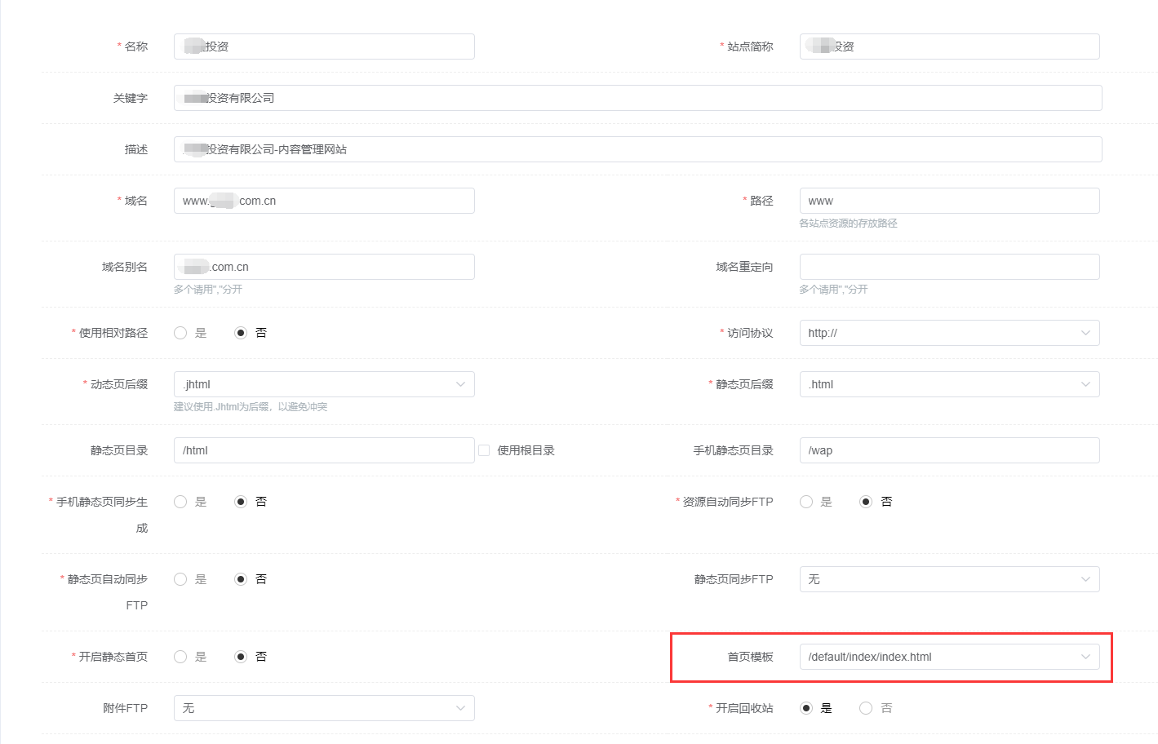Select 是 for 使用相对路径

(180, 333)
